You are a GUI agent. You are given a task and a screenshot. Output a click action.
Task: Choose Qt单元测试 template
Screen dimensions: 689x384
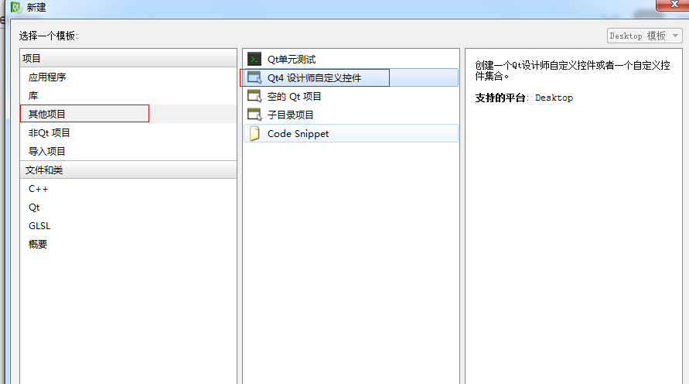[351, 59]
